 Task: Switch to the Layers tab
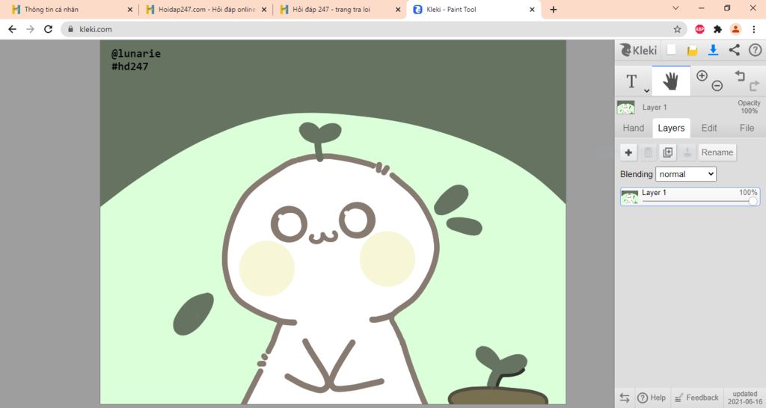tap(671, 128)
